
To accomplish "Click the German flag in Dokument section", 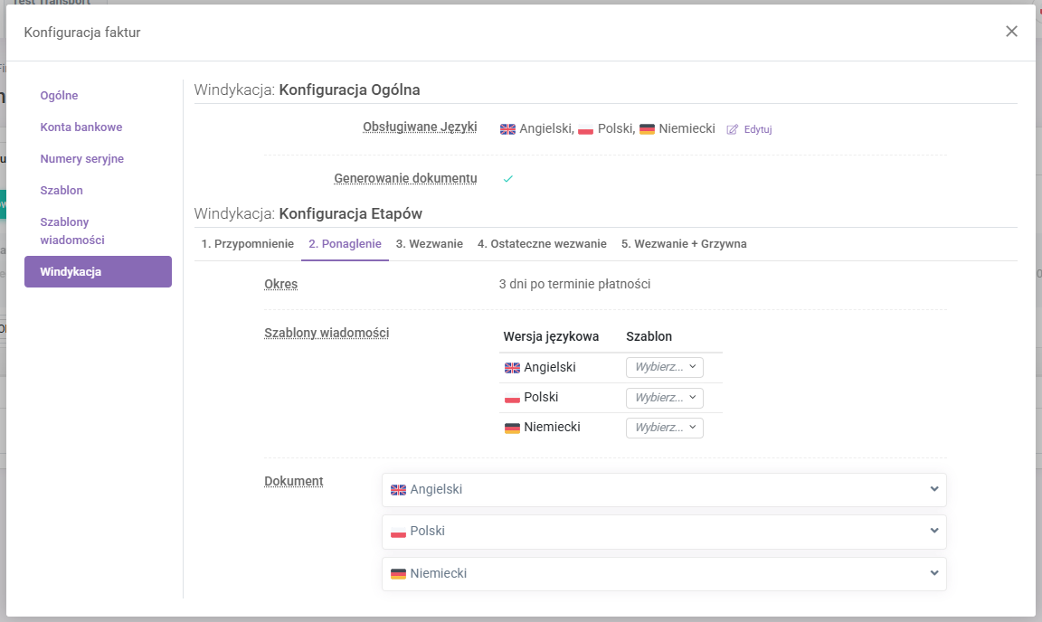I will pos(398,574).
